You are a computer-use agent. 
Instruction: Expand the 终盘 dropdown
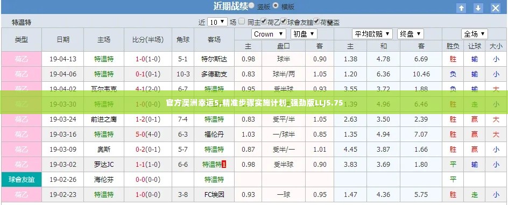(411, 34)
